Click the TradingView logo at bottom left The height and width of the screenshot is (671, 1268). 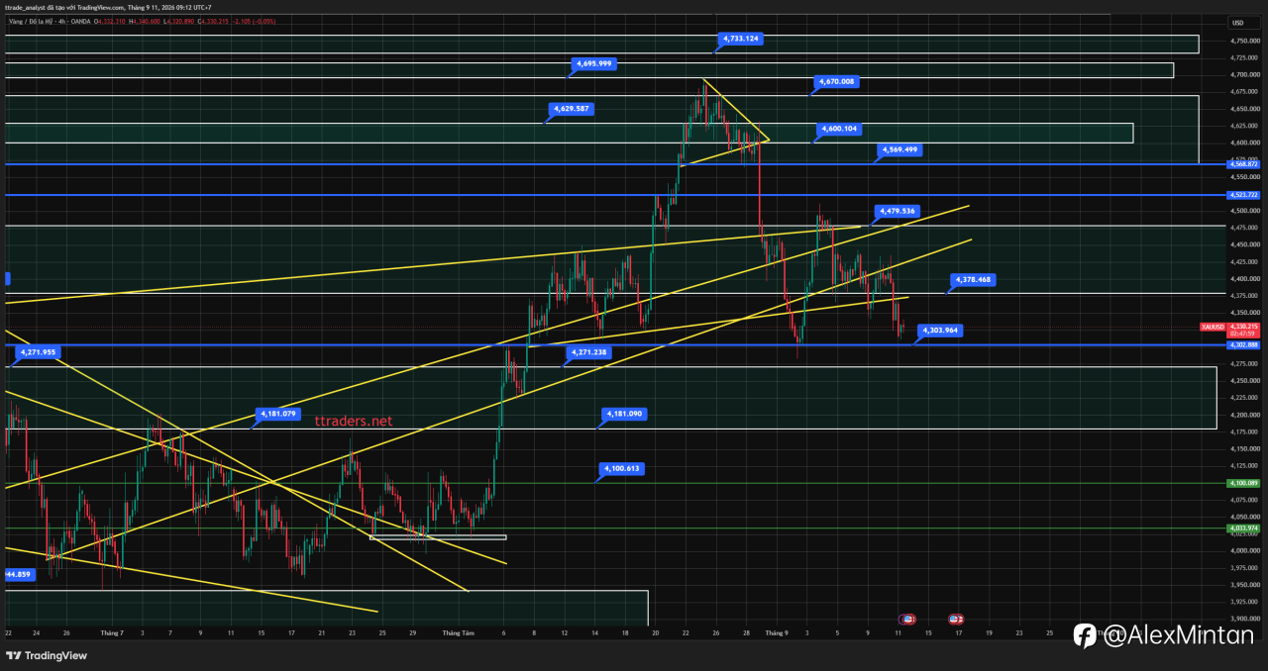coord(47,655)
